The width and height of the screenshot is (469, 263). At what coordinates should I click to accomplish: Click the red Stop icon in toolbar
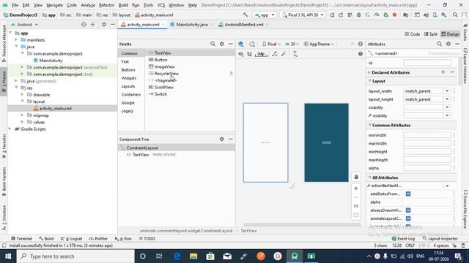click(394, 15)
